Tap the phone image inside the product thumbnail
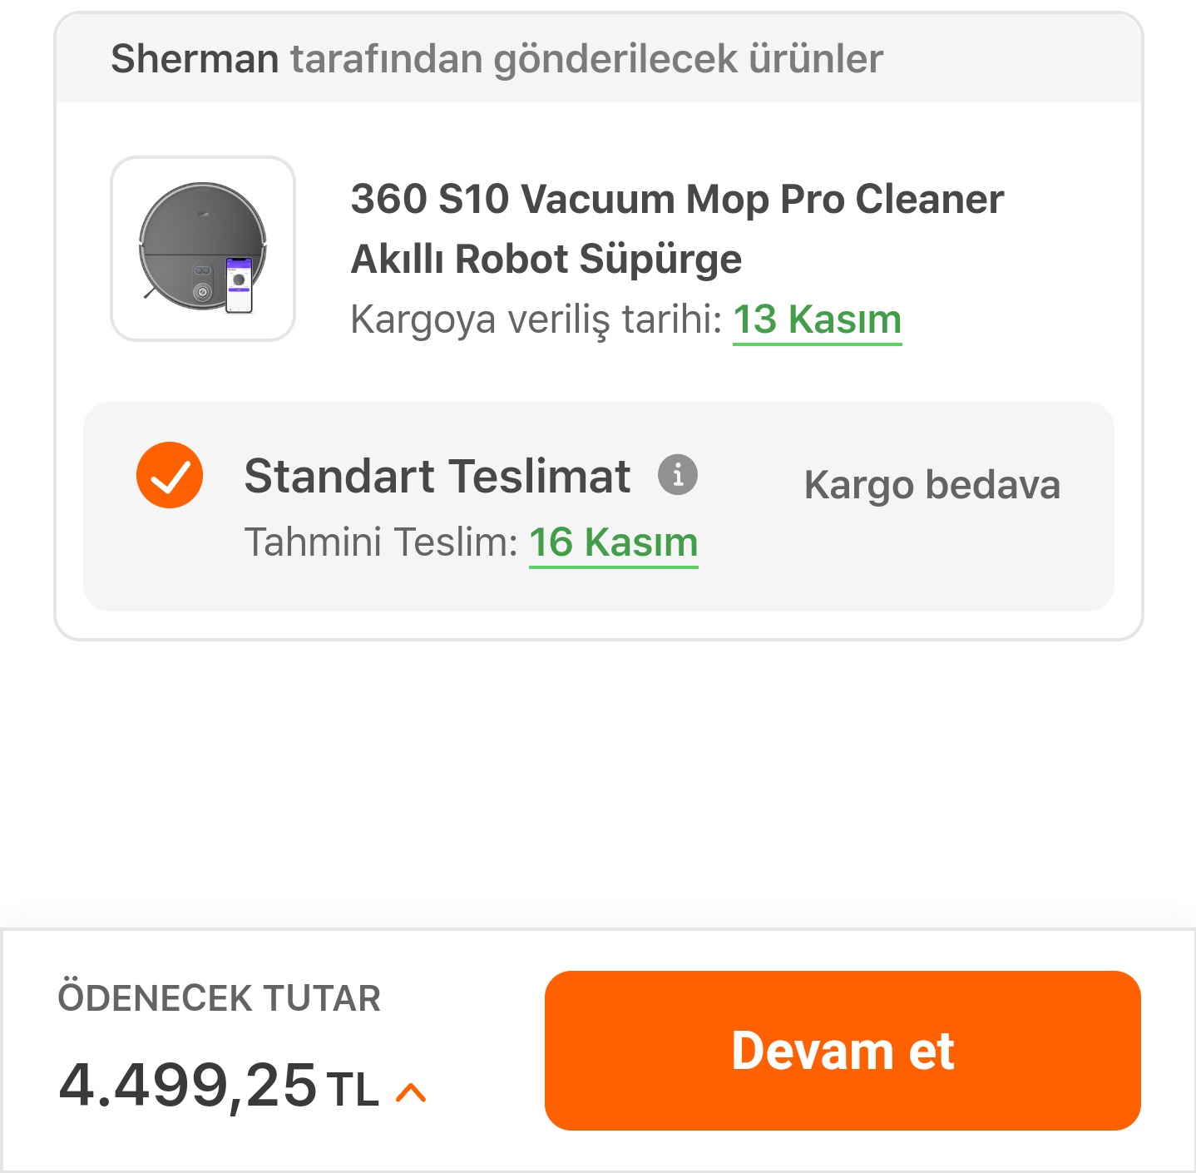The image size is (1196, 1173). (x=239, y=285)
